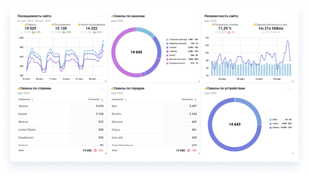The width and height of the screenshot is (309, 177).
Task: Click the calendar icon next to 12 564
Action: pyautogui.click(x=52, y=32)
